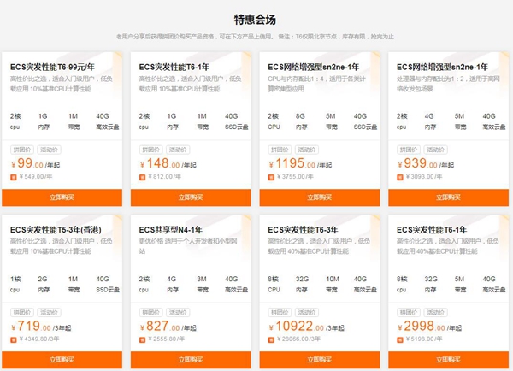The image size is (513, 371).
Task: Click the ¥827.00 /年起 price
Action: (x=168, y=327)
